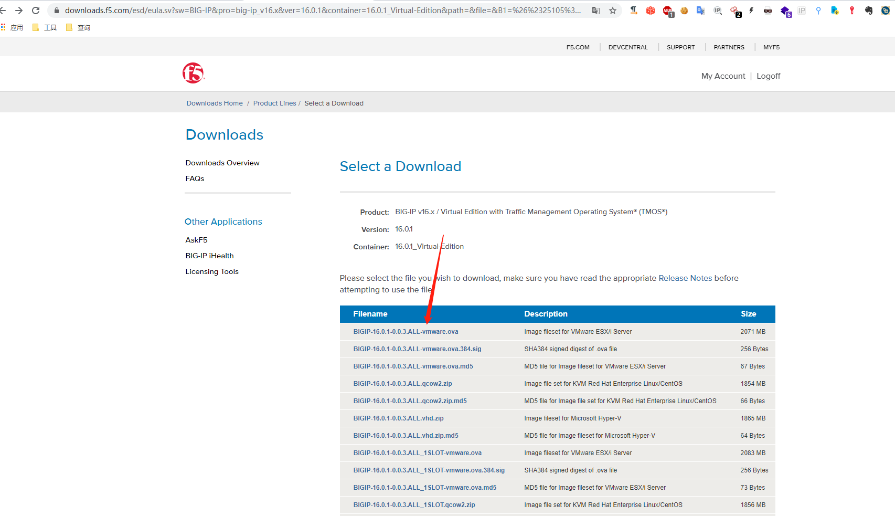895x516 pixels.
Task: Download BIGIP-16.0.1-0.0.3.ALL-vmware.ova
Action: [x=406, y=332]
